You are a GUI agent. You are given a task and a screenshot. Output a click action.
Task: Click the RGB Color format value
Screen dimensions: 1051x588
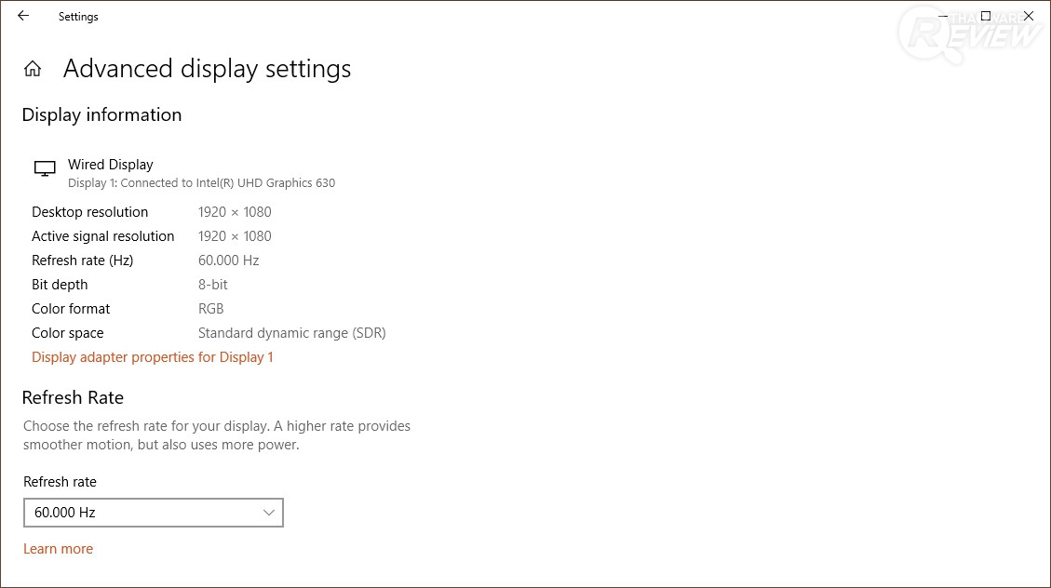pyautogui.click(x=210, y=309)
